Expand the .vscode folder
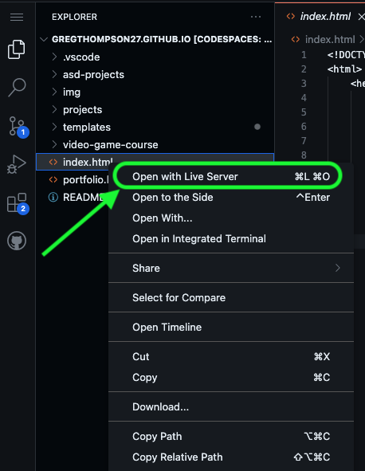365x471 pixels. 54,57
